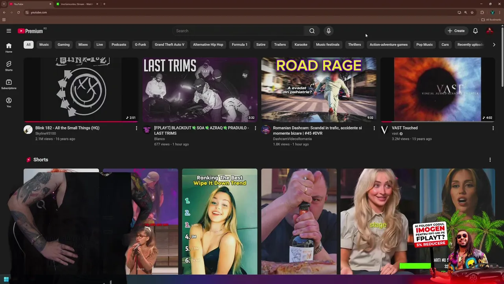Select the Thrillers filter chip

[354, 45]
